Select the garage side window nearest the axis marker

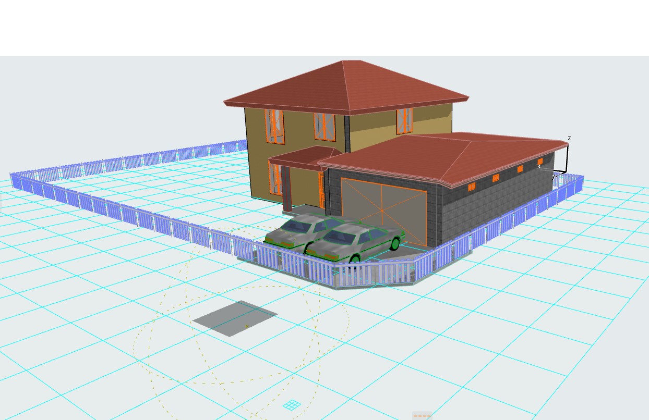pyautogui.click(x=540, y=162)
